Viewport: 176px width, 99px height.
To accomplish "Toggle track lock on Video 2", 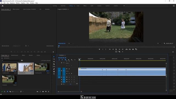I will pos(62,63).
